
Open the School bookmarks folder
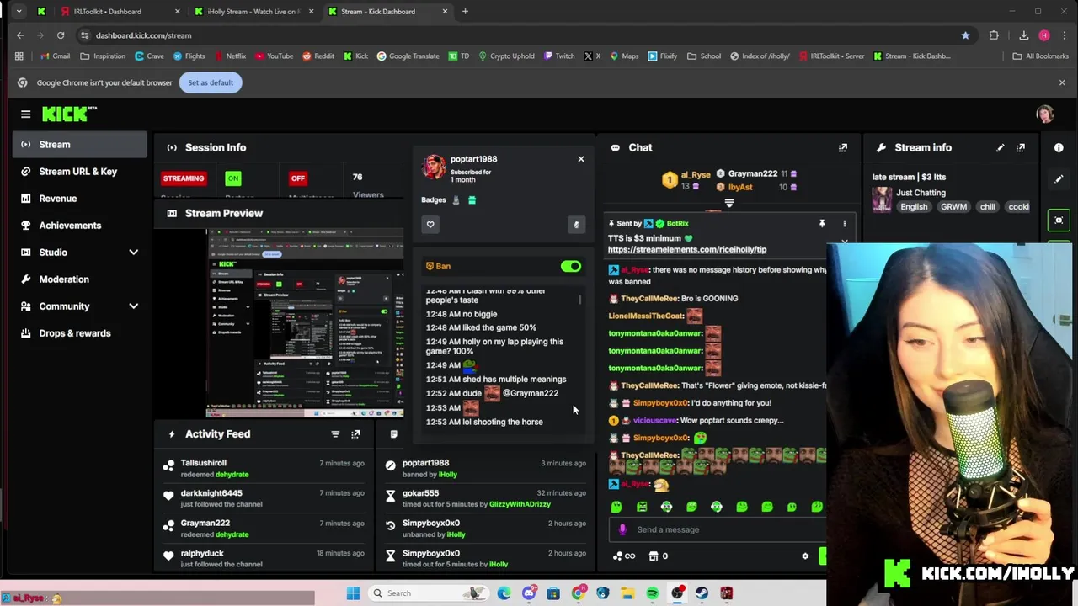(x=704, y=56)
